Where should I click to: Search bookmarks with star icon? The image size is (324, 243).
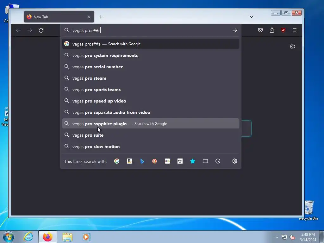click(193, 161)
